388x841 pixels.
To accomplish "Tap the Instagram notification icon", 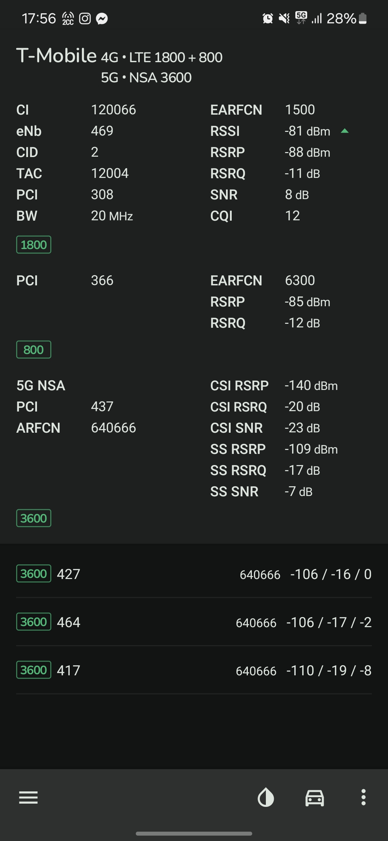I will pos(85,18).
